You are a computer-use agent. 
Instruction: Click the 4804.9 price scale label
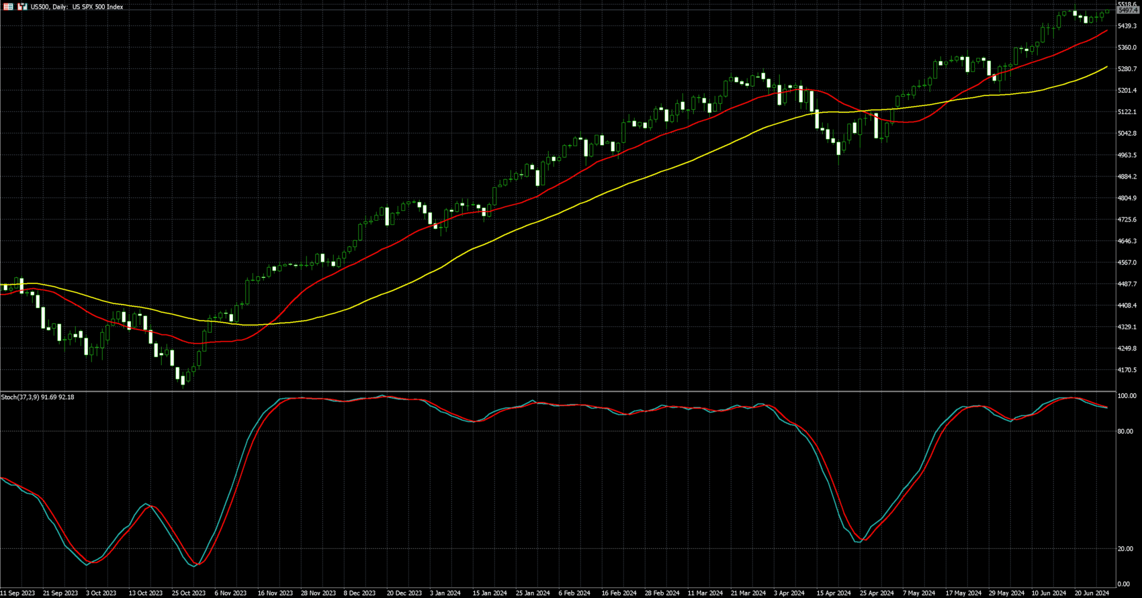tap(1127, 199)
